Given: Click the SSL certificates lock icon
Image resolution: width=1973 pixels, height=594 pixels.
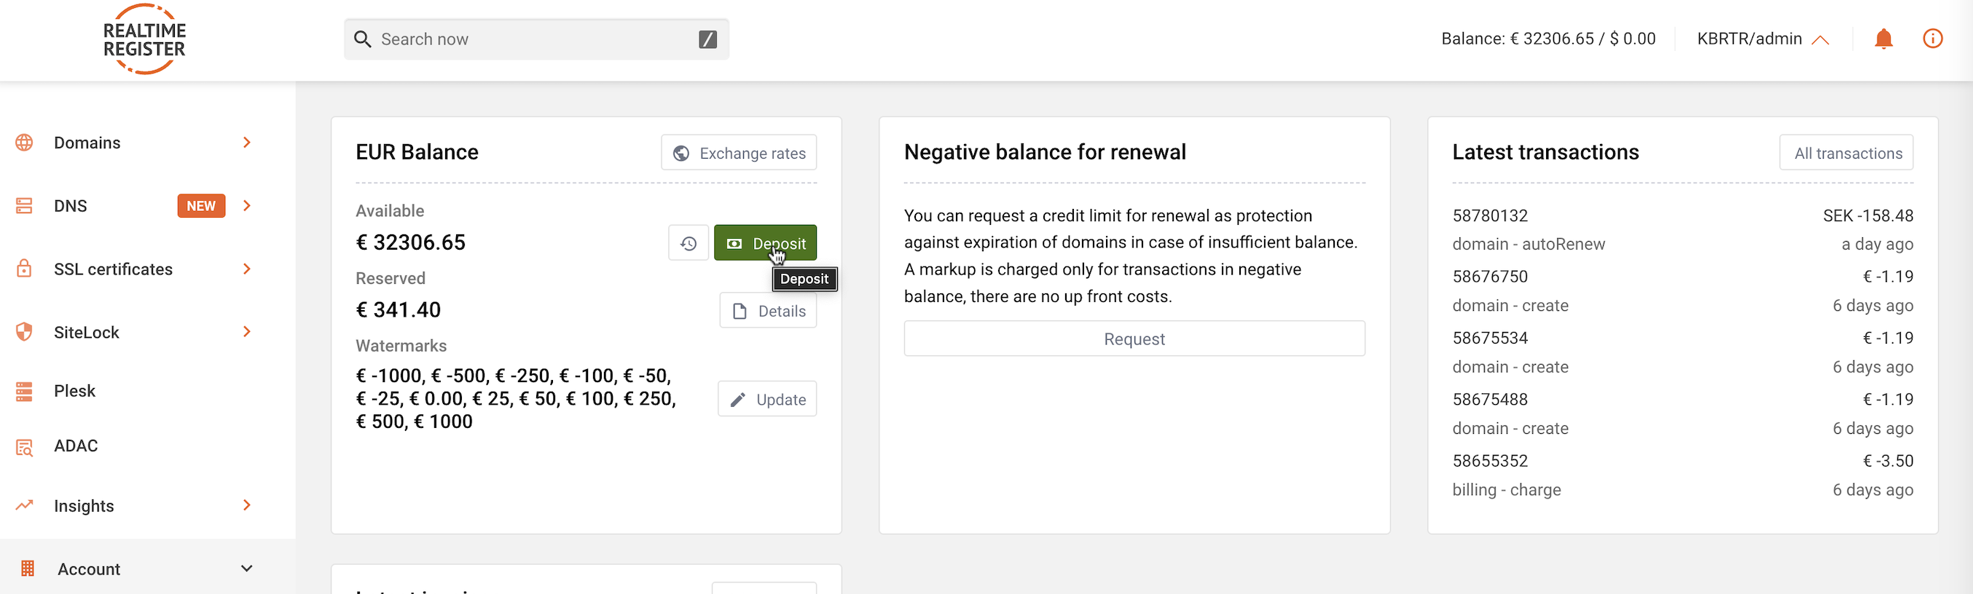Looking at the screenshot, I should pyautogui.click(x=25, y=269).
